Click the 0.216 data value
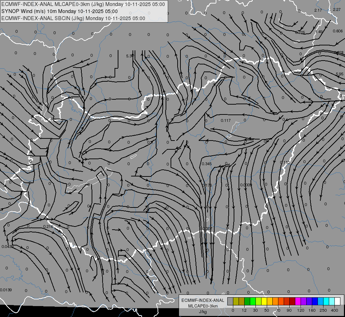Viewport: 345px width, 317px height. tap(48, 226)
